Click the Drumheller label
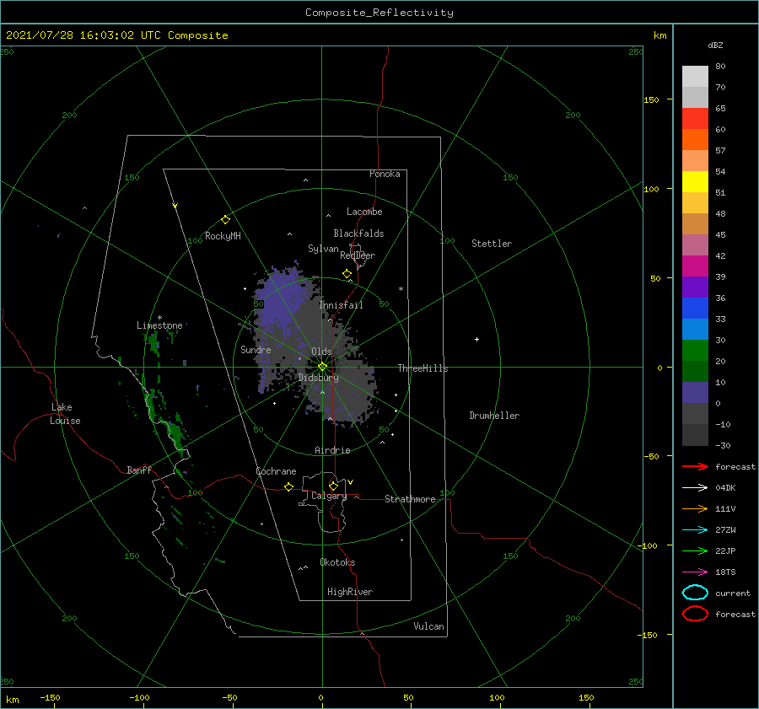759x709 pixels. pos(494,416)
